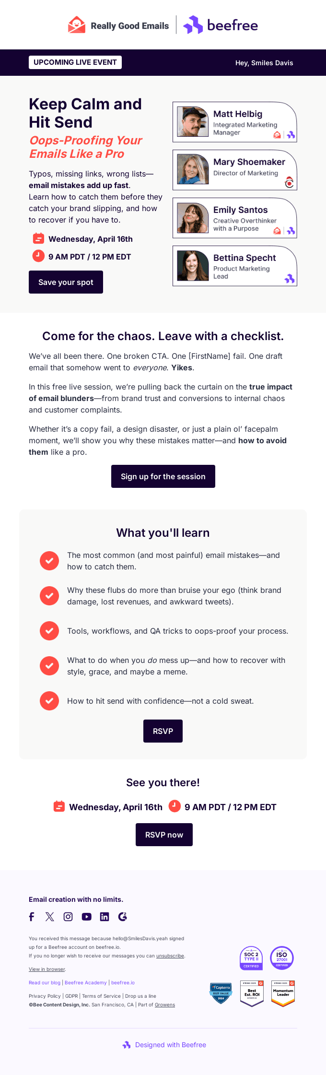Open the Beefree Academy link
The height and width of the screenshot is (1075, 326).
click(86, 982)
